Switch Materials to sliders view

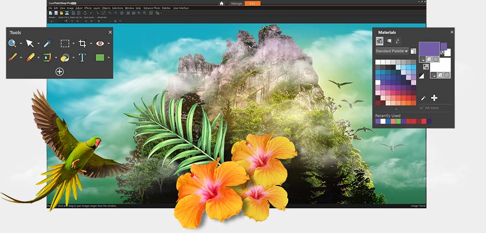tap(398, 41)
